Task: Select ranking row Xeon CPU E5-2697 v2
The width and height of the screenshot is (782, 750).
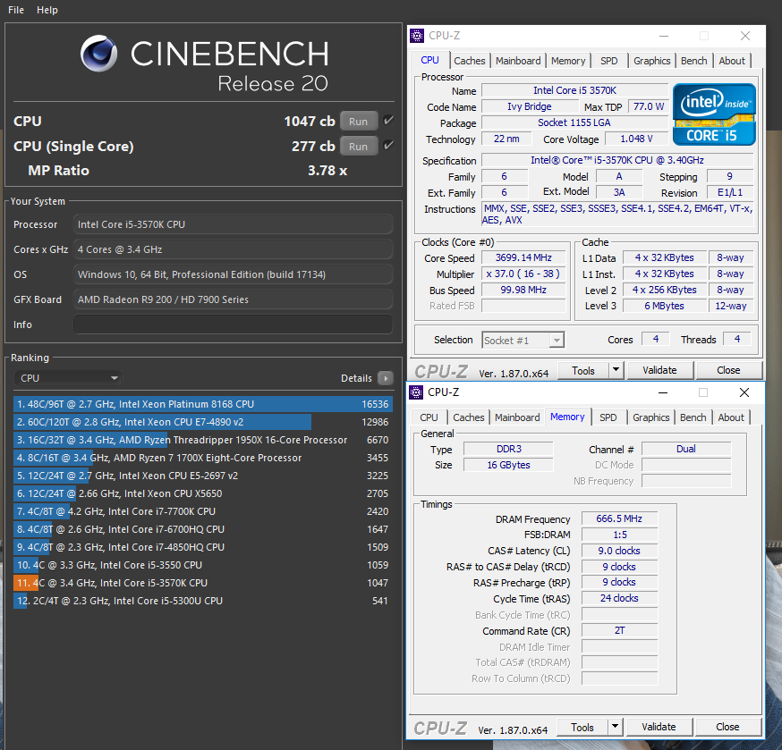Action: pyautogui.click(x=203, y=476)
